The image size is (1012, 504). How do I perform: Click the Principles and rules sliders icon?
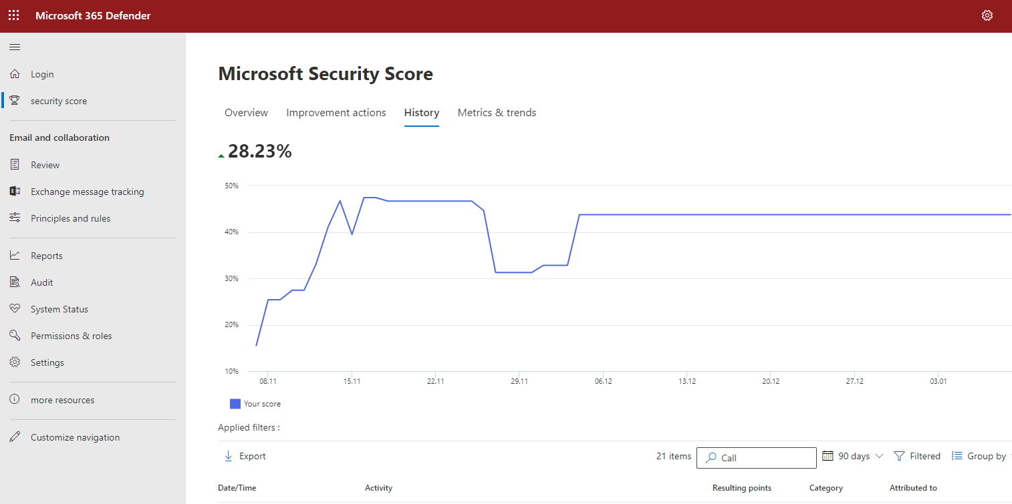(15, 218)
